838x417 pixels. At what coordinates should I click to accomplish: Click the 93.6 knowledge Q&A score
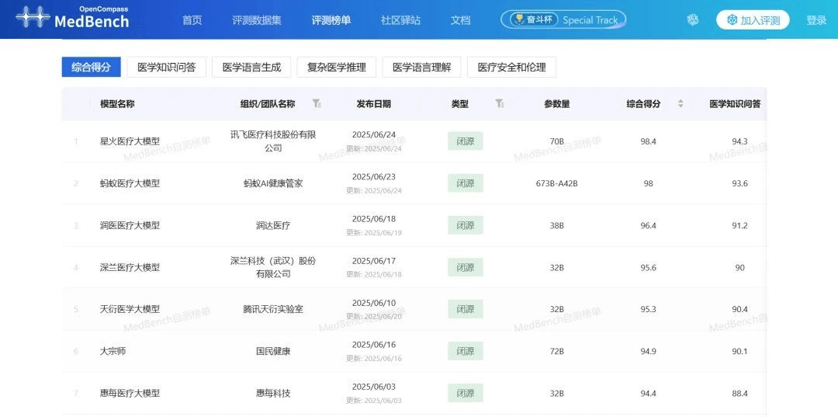[739, 183]
